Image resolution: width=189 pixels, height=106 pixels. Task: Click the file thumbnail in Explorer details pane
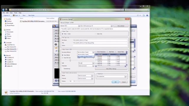6,92
